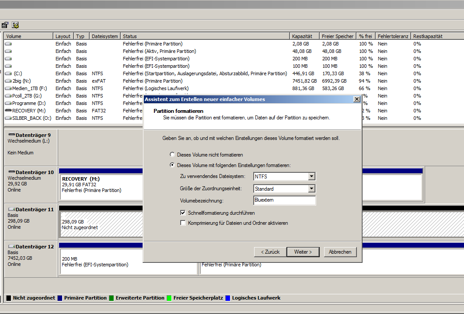This screenshot has width=464, height=314.
Task: Click the blue 'Primäre Partition' legend swatch
Action: point(60,298)
